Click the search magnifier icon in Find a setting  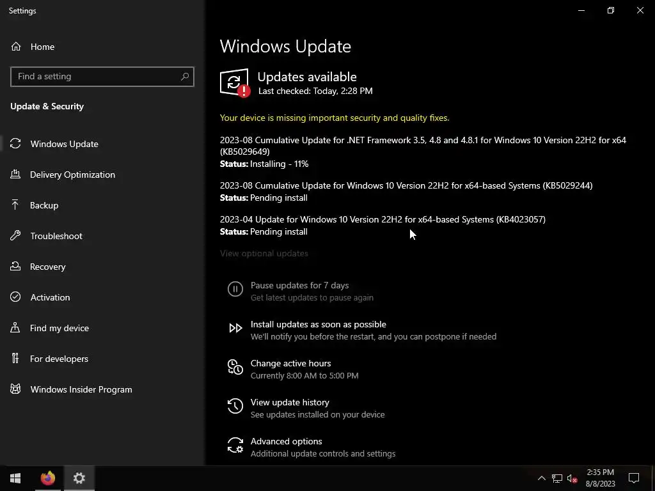click(185, 77)
